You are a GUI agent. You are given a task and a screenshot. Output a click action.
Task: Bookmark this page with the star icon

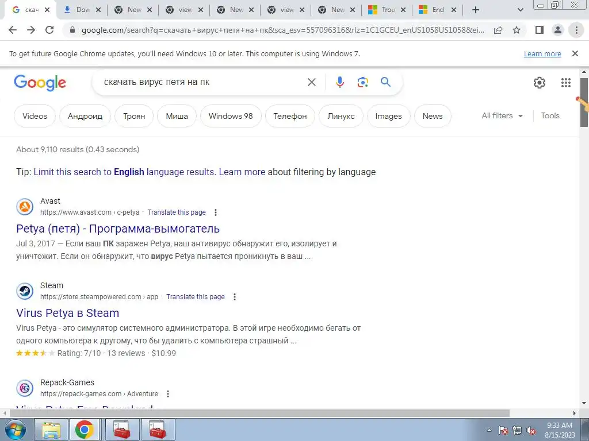tap(517, 30)
